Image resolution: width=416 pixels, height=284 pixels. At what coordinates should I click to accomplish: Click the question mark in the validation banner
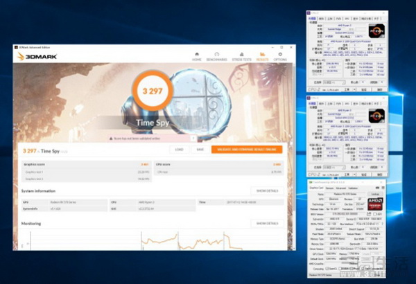[193, 138]
